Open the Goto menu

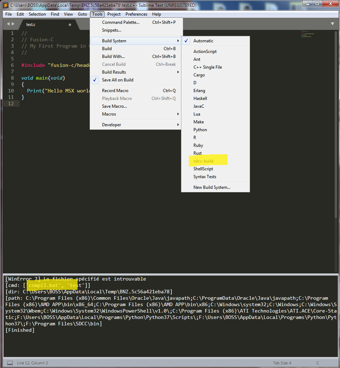(x=83, y=14)
